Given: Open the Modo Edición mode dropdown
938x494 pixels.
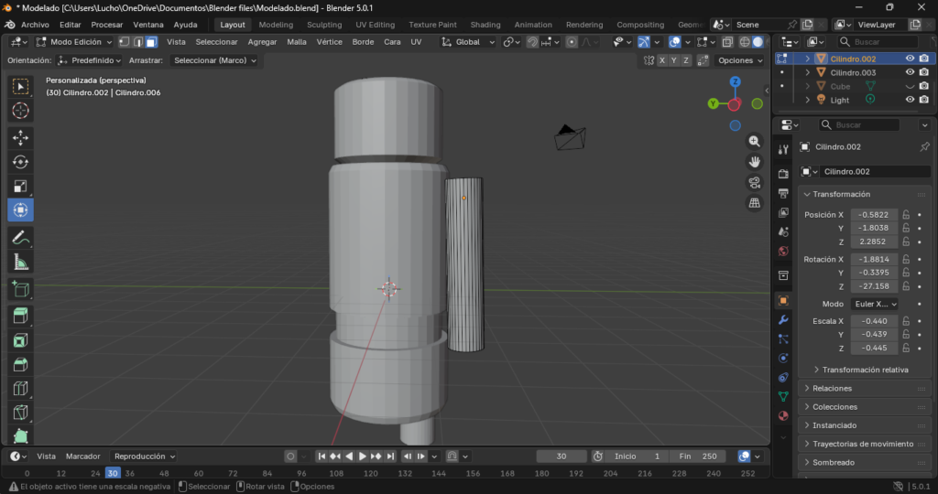Looking at the screenshot, I should (75, 42).
